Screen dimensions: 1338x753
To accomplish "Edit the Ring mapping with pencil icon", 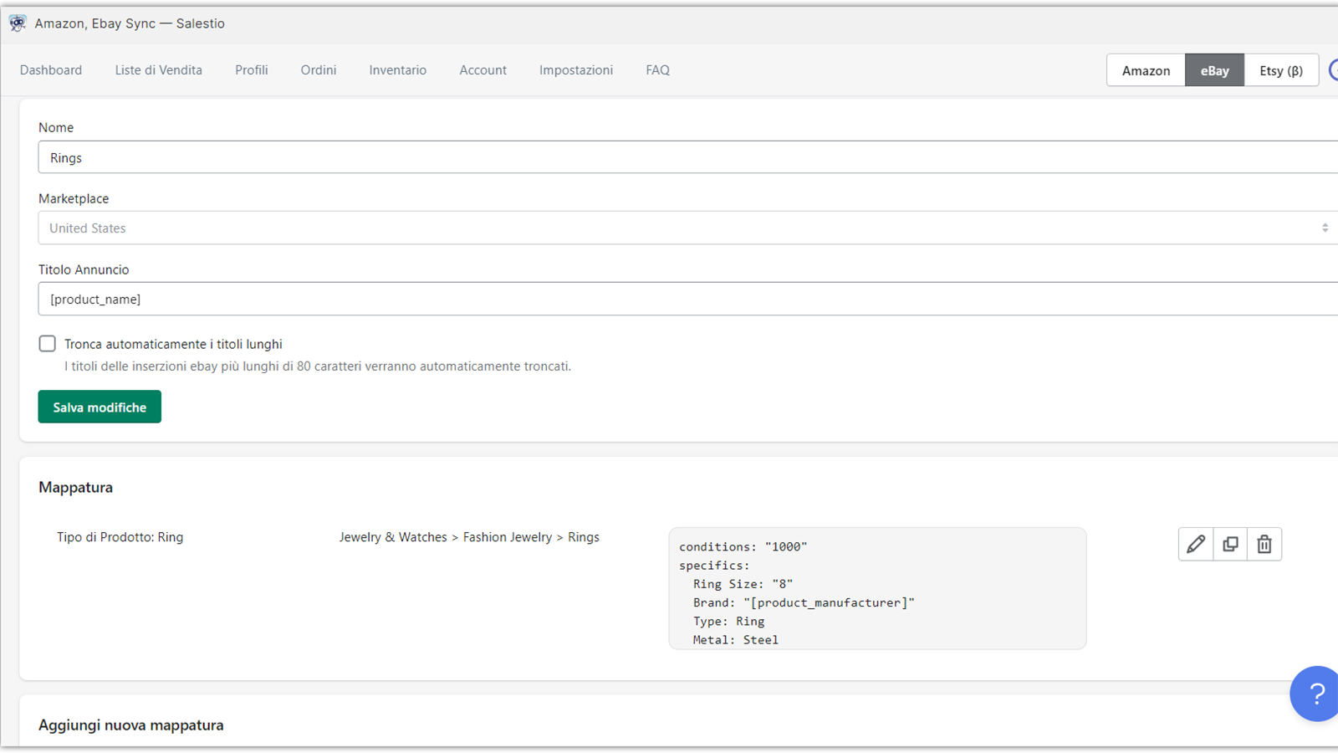I will 1196,544.
